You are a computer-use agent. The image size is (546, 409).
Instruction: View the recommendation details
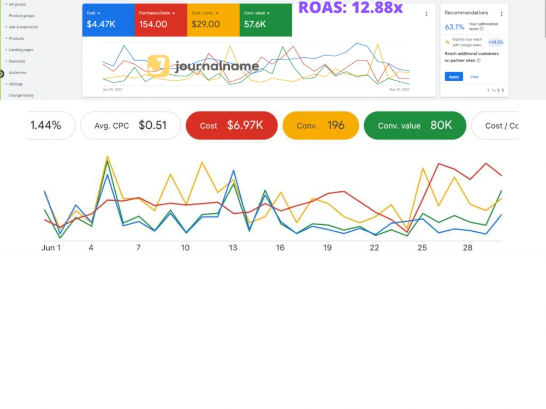tap(474, 77)
